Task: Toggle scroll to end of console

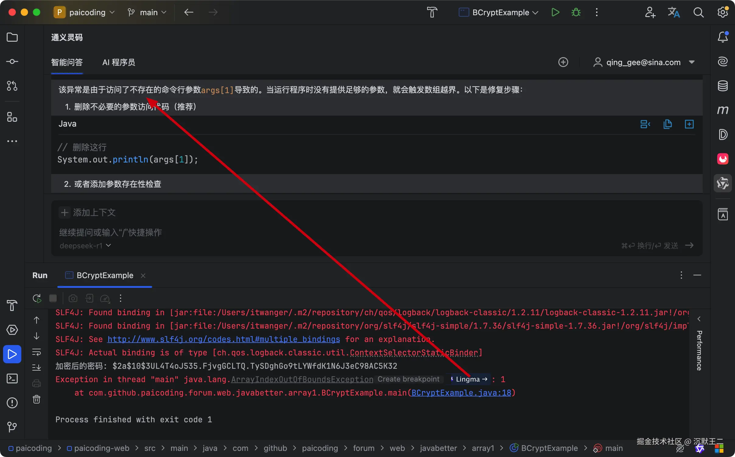Action: [37, 368]
